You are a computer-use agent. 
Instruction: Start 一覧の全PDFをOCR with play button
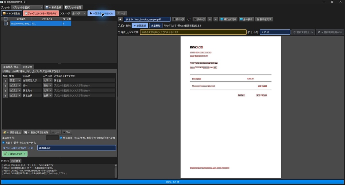[x=101, y=13]
